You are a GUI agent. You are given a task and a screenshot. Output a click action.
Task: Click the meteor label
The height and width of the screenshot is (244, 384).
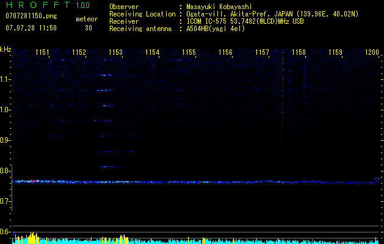[87, 19]
